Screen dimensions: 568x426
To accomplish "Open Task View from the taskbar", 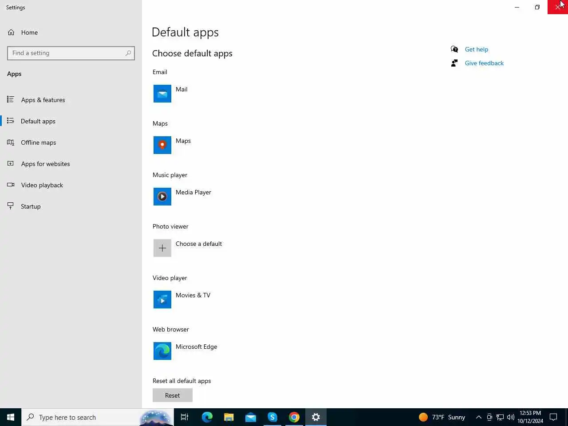I will point(185,417).
